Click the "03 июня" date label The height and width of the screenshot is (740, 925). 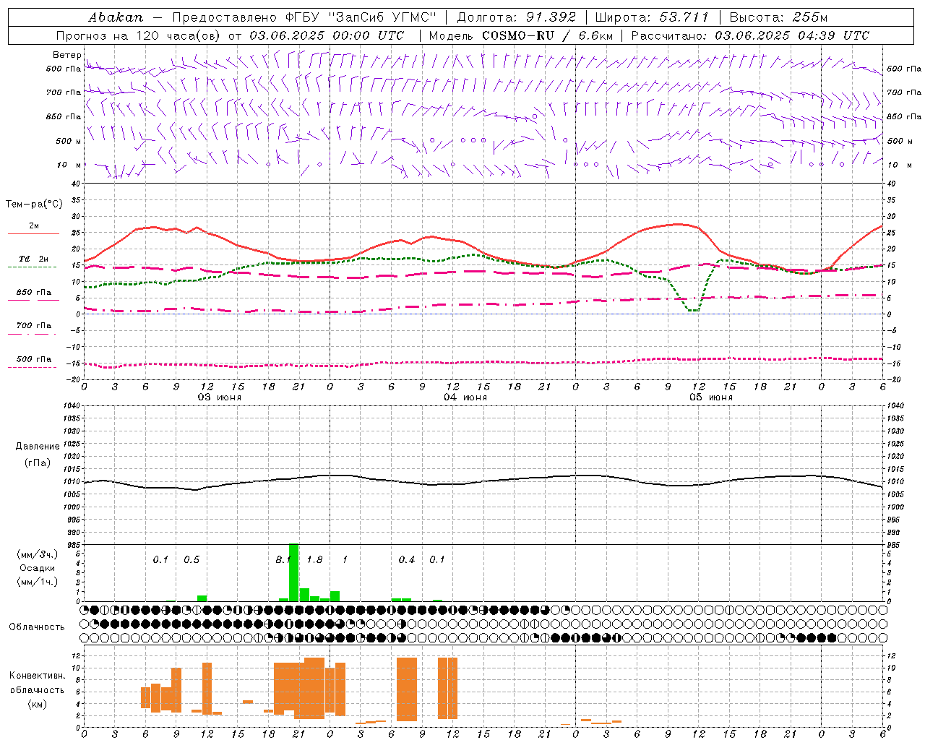tap(220, 397)
